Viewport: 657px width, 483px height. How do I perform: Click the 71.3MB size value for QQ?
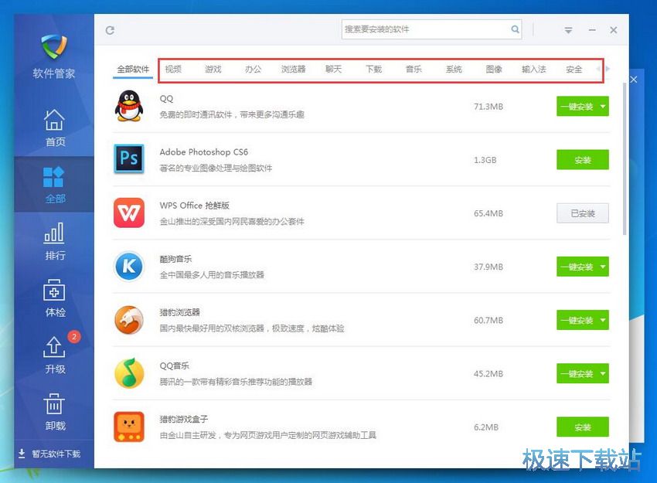coord(488,107)
